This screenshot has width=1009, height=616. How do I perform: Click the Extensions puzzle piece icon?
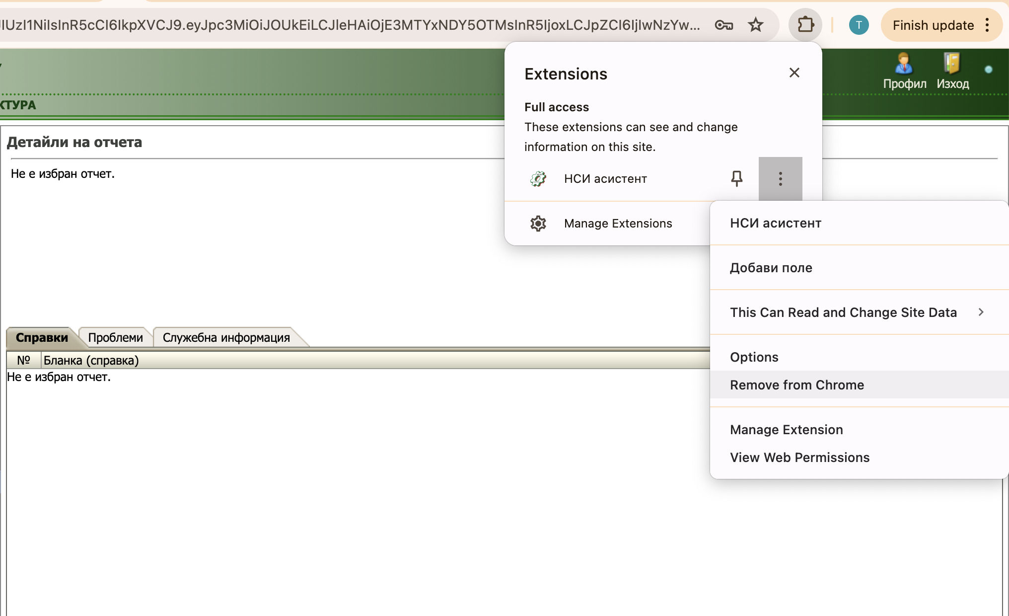point(806,25)
